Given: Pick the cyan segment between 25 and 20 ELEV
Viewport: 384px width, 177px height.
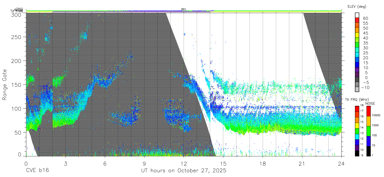Looking at the screenshot, I should (357, 55).
